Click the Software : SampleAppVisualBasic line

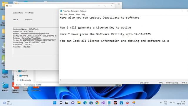(27, 38)
